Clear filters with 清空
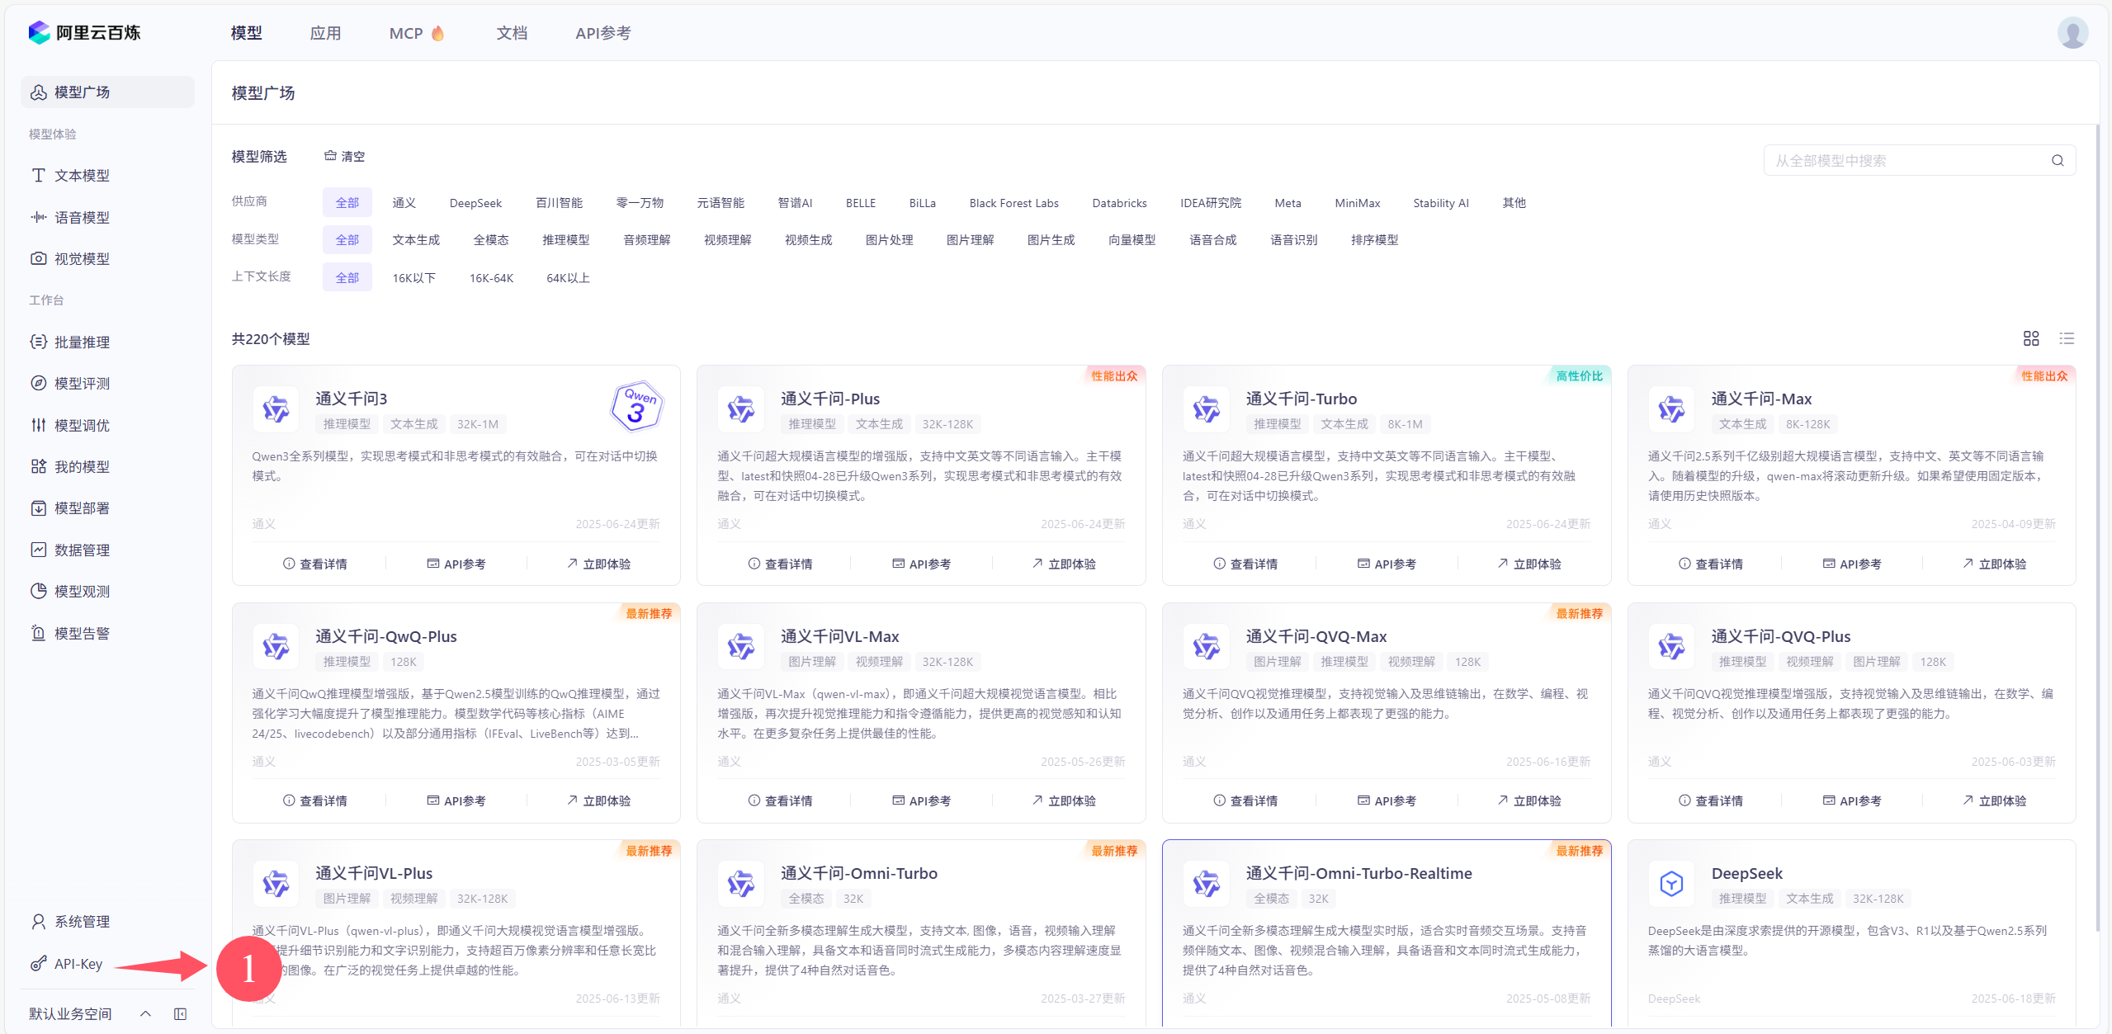2112x1034 pixels. click(x=344, y=156)
